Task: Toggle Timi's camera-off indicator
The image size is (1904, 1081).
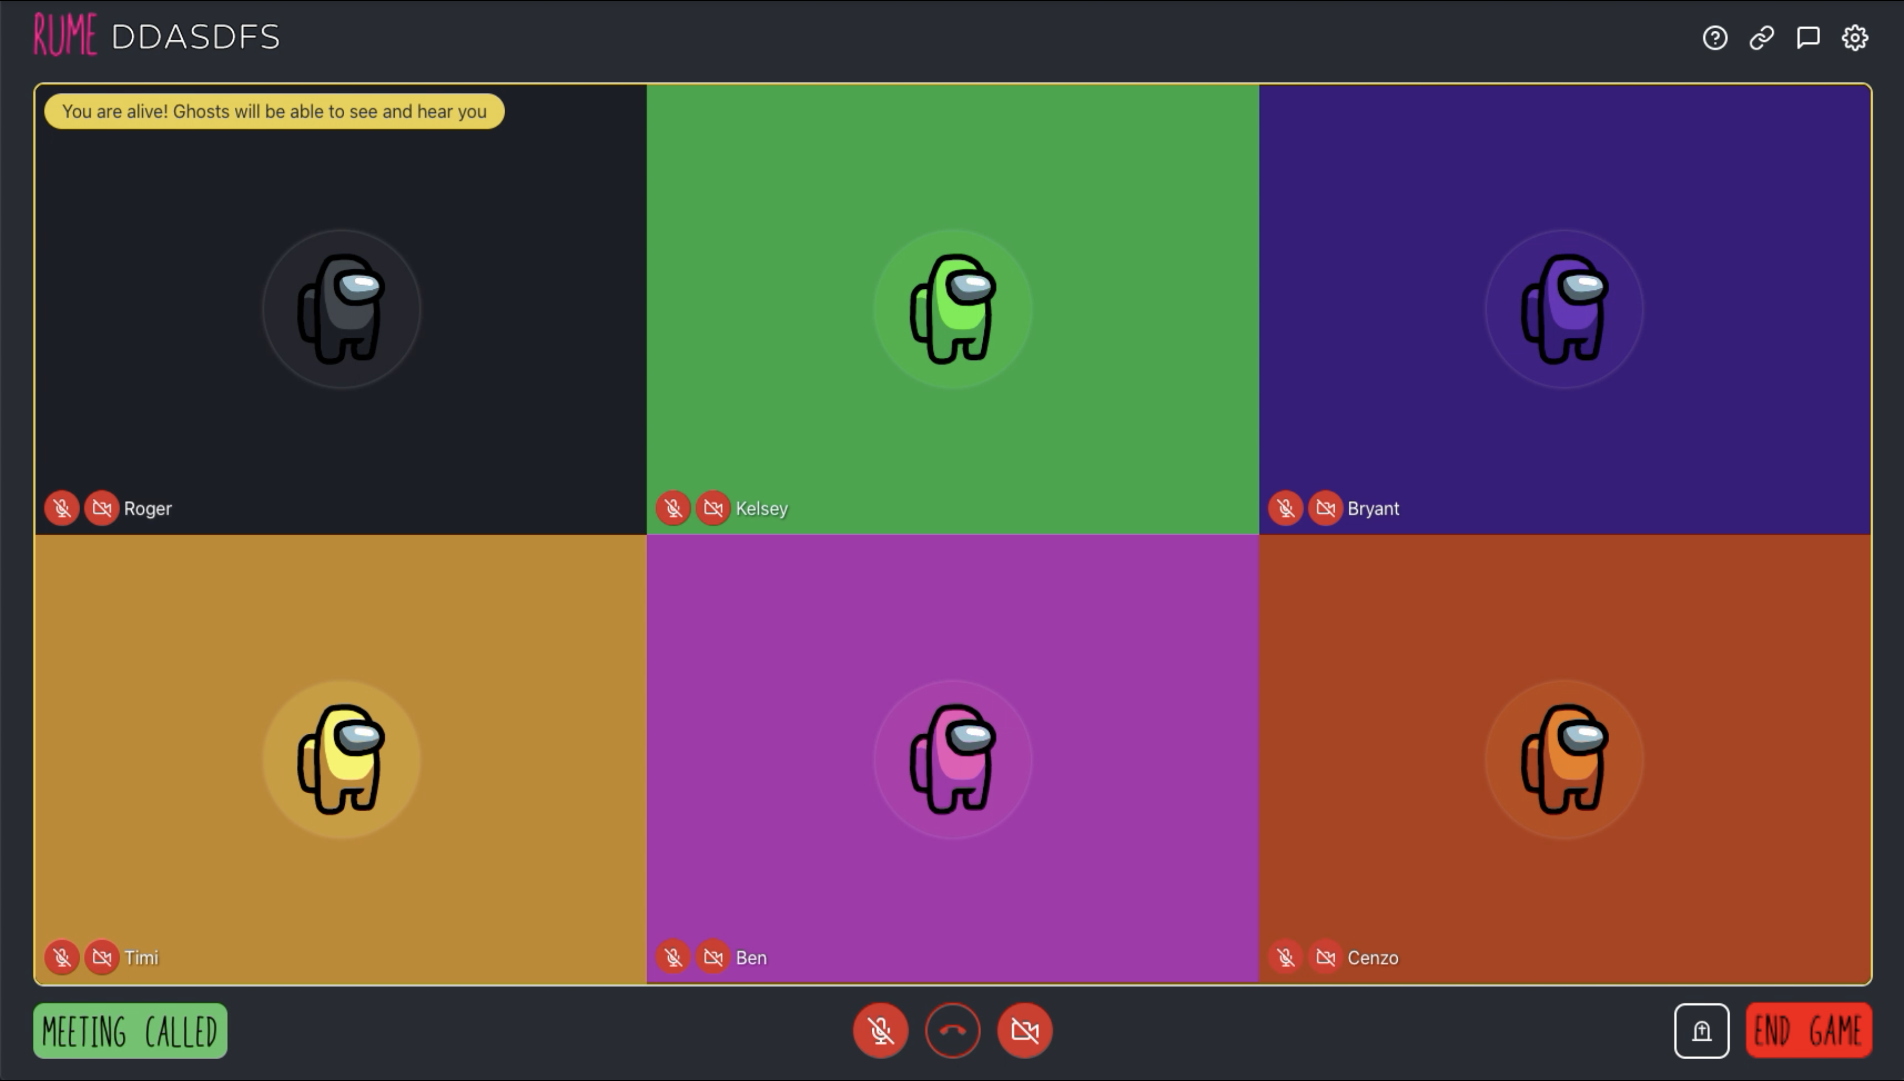Action: point(102,958)
